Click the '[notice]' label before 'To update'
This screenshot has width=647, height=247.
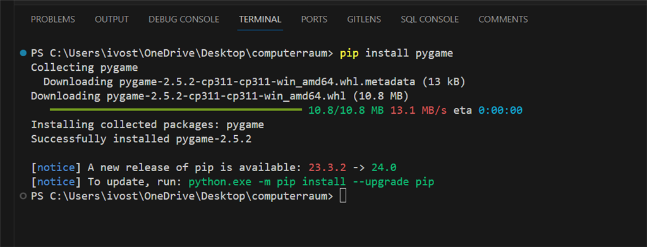pos(56,182)
